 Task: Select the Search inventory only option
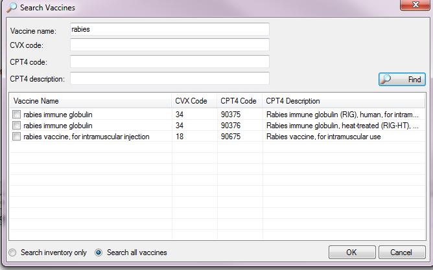click(12, 253)
